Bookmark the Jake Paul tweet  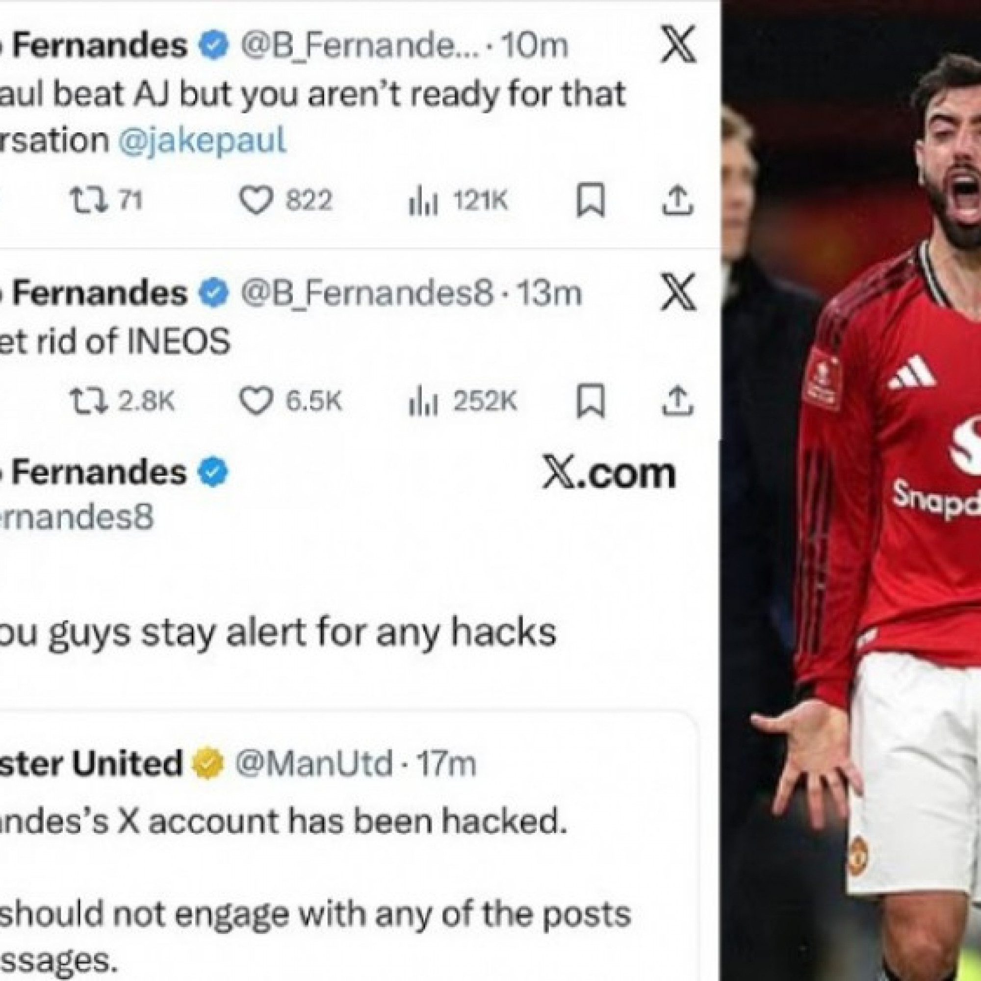591,201
